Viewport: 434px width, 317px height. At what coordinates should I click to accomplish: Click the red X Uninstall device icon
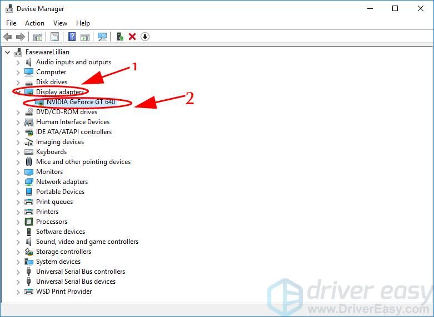tap(132, 37)
